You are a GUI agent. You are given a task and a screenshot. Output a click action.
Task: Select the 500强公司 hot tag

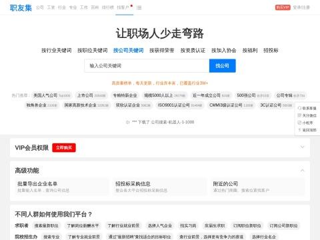point(253,95)
